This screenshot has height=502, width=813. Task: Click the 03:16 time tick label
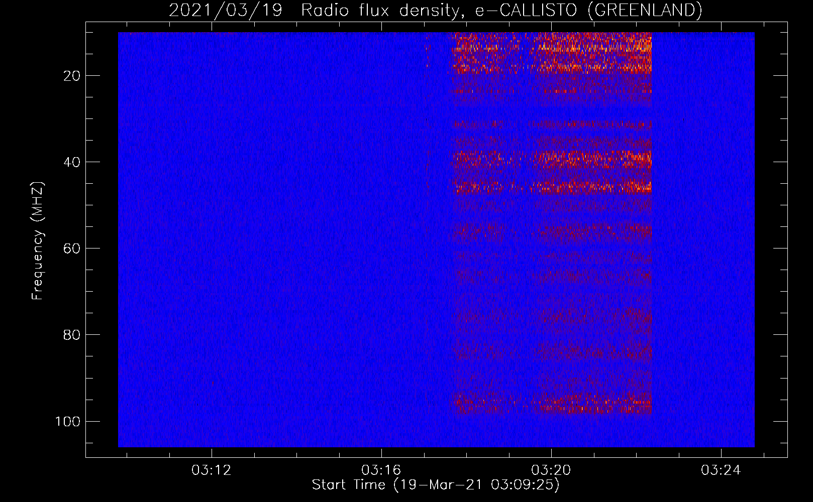click(381, 470)
